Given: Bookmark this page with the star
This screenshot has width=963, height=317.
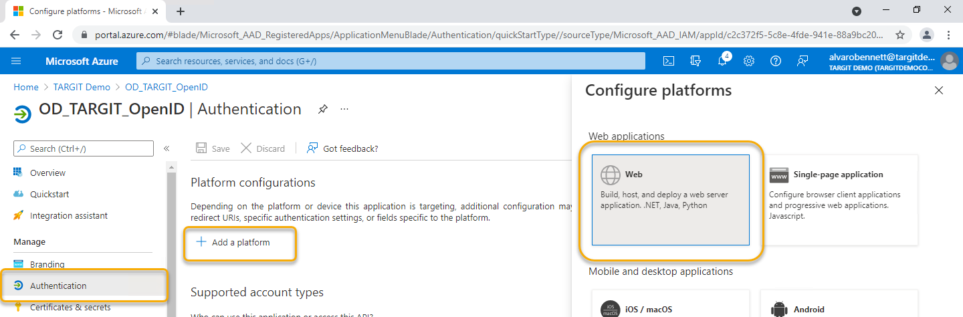Looking at the screenshot, I should pyautogui.click(x=900, y=35).
